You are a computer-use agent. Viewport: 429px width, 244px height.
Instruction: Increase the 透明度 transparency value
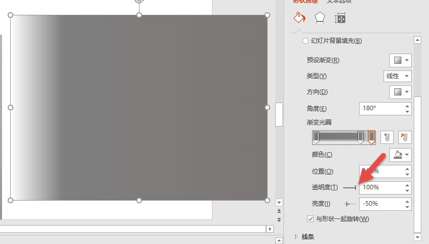(407, 185)
